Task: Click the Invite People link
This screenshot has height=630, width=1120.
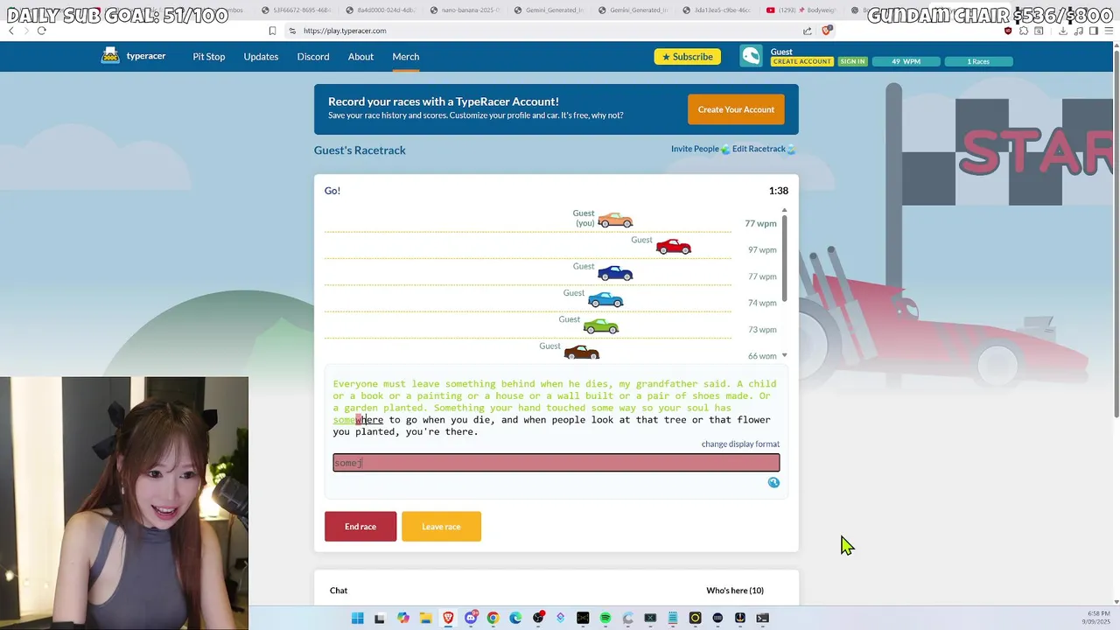Action: click(695, 149)
